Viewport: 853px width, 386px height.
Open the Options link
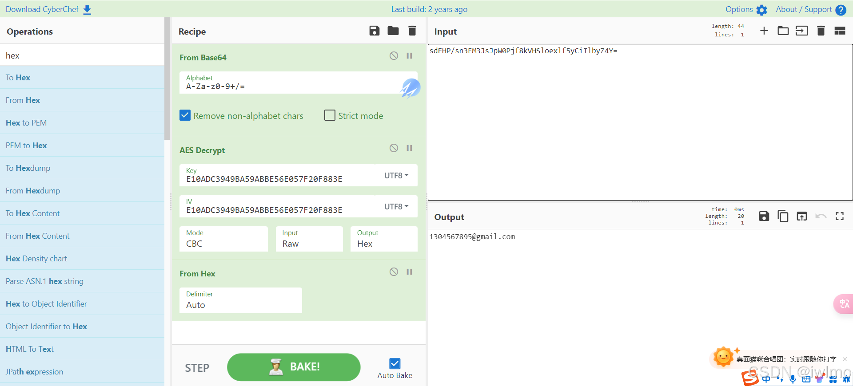pos(739,9)
